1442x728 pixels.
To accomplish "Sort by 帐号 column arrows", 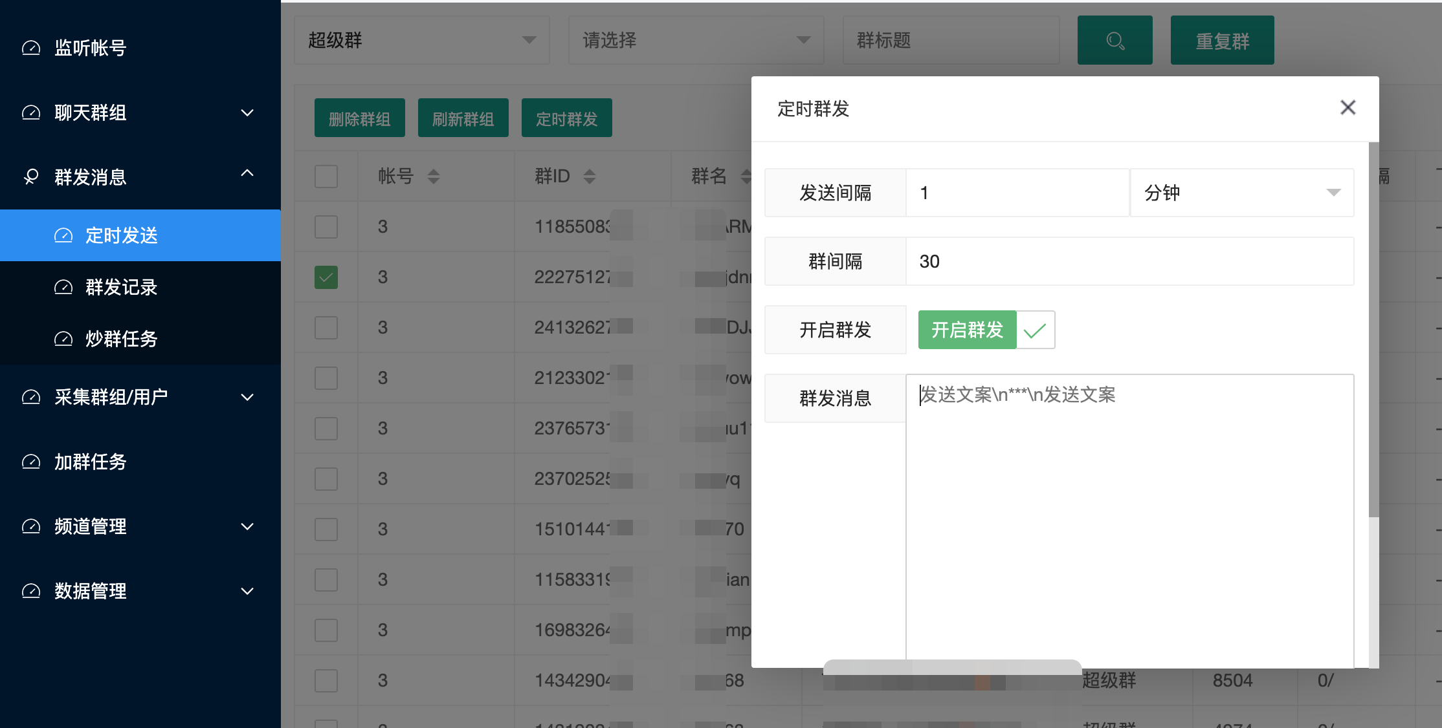I will (434, 176).
